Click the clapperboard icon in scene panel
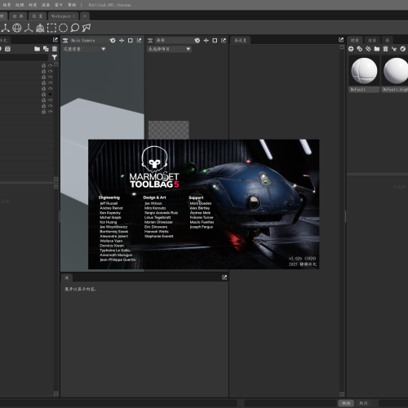 [x=7, y=49]
